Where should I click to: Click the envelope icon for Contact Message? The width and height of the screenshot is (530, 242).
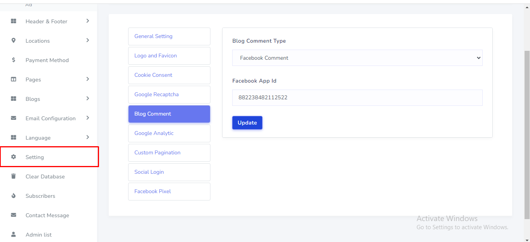click(x=14, y=215)
